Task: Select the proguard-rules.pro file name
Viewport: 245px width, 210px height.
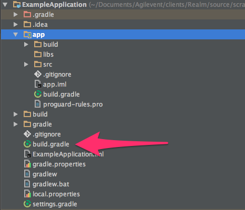Action: tap(73, 104)
